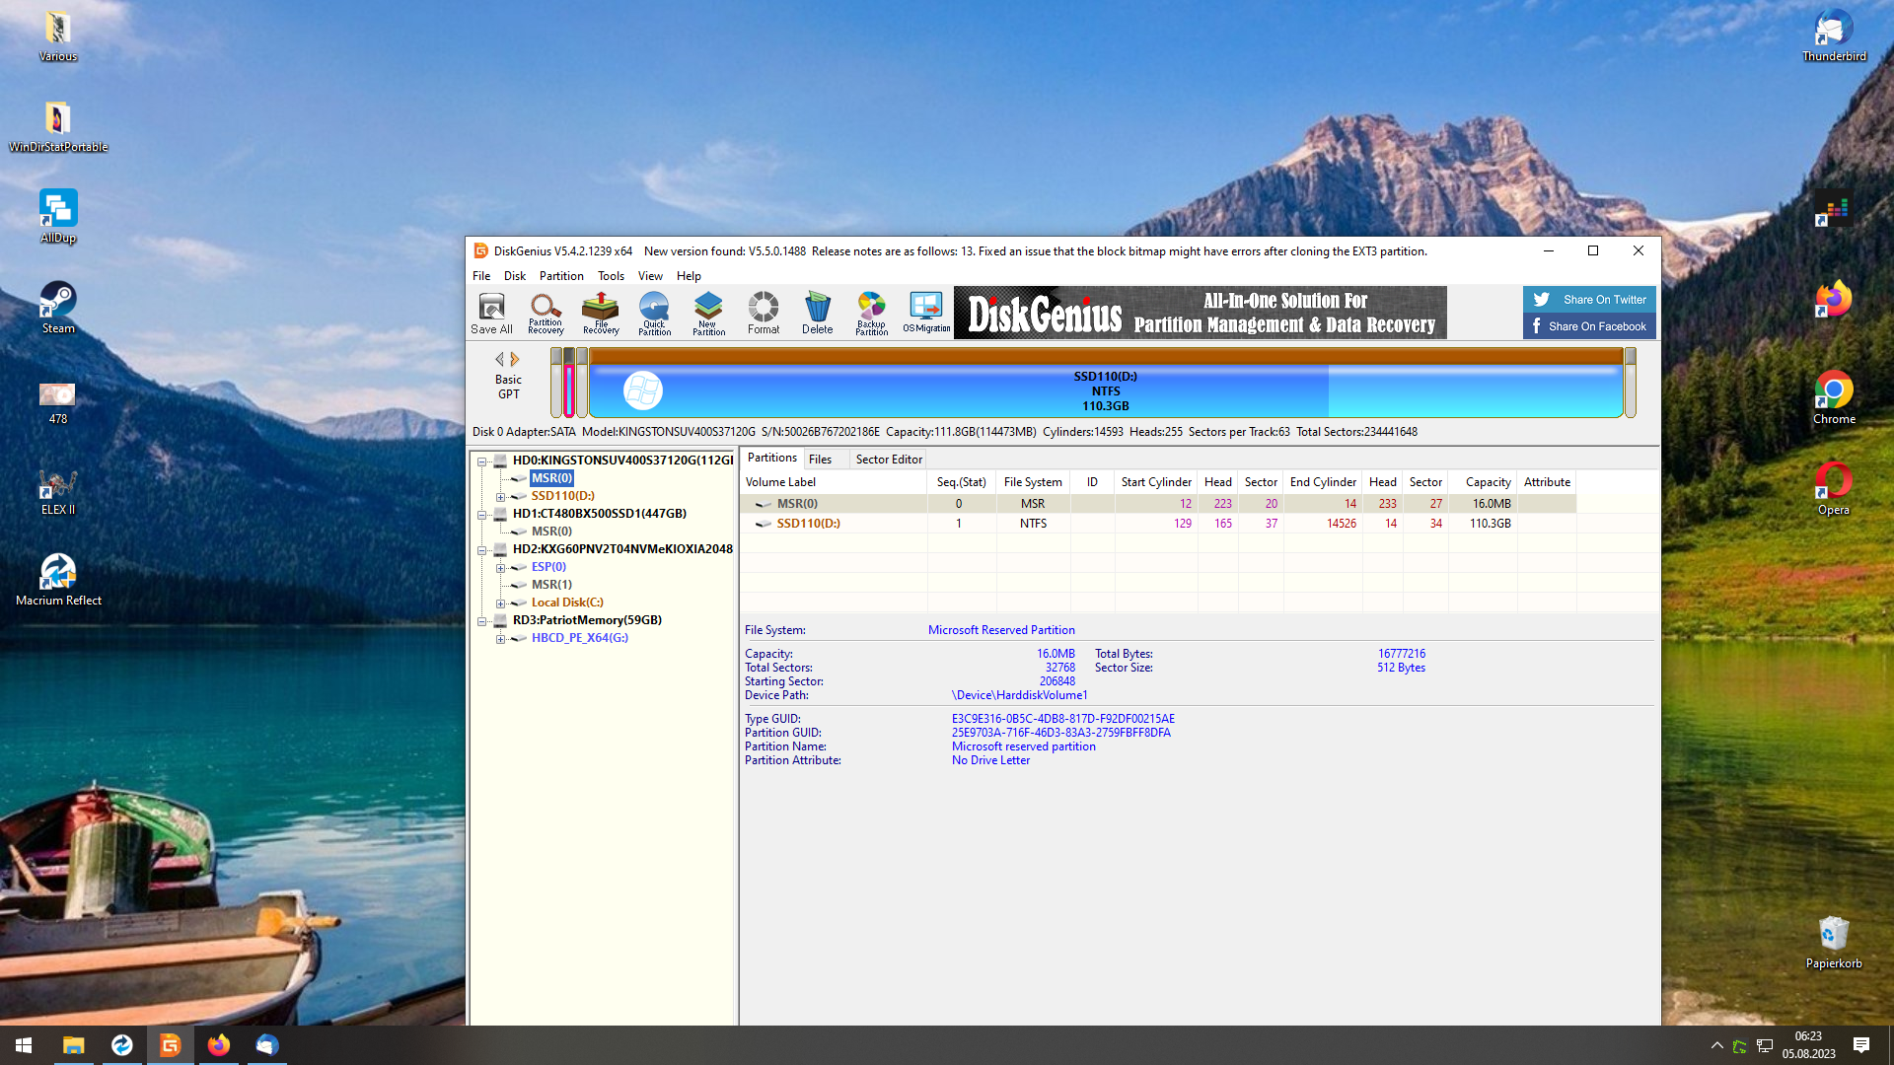Open the Tools menu
This screenshot has width=1894, height=1065.
coord(611,276)
